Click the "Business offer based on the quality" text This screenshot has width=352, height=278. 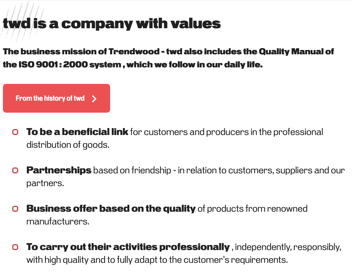(111, 209)
